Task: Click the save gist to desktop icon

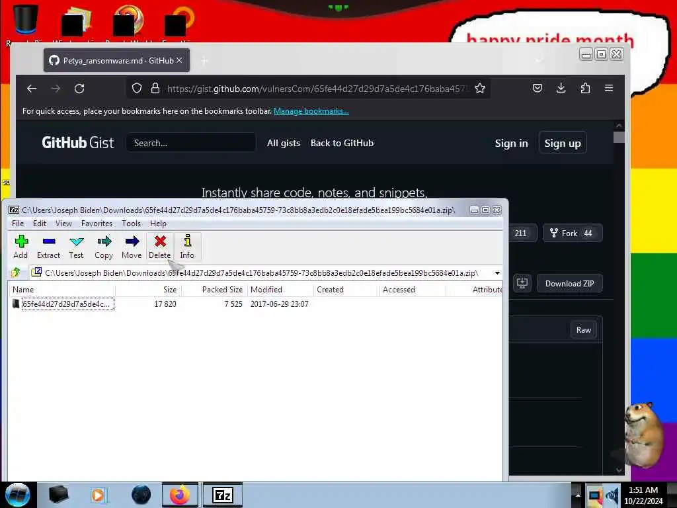Action: pos(522,283)
